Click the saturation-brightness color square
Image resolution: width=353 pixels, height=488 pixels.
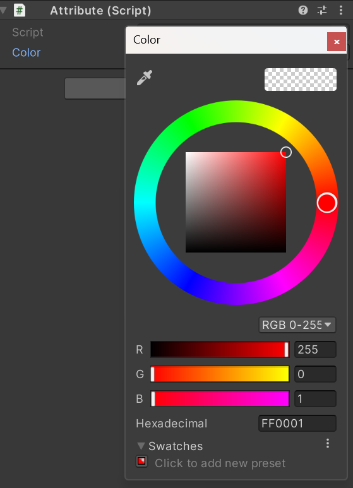coord(236,202)
